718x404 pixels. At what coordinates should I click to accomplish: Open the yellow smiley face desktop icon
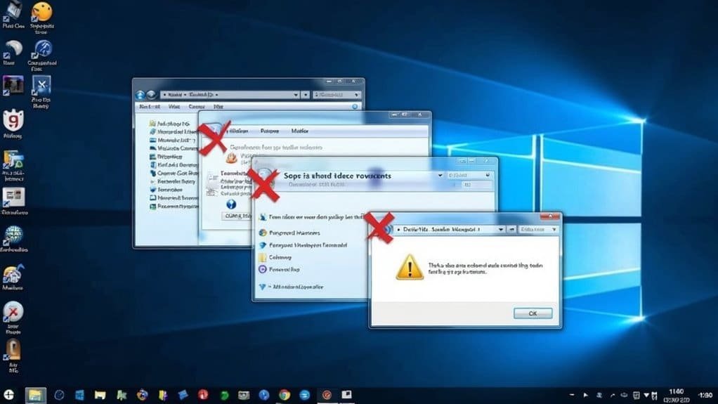[41, 12]
